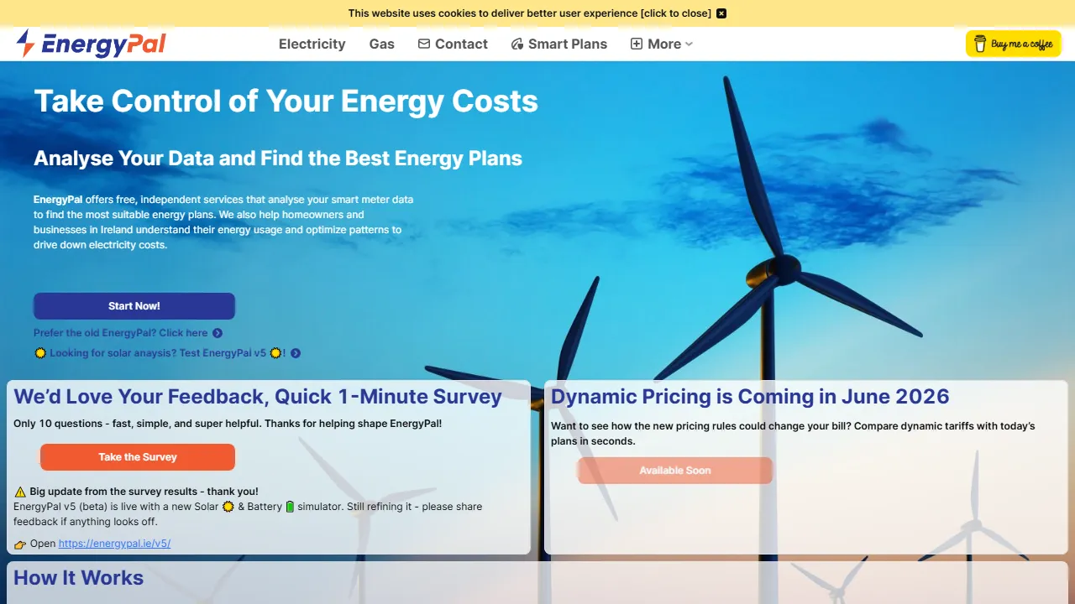Click the arrow icon after 'Click here'

(218, 333)
